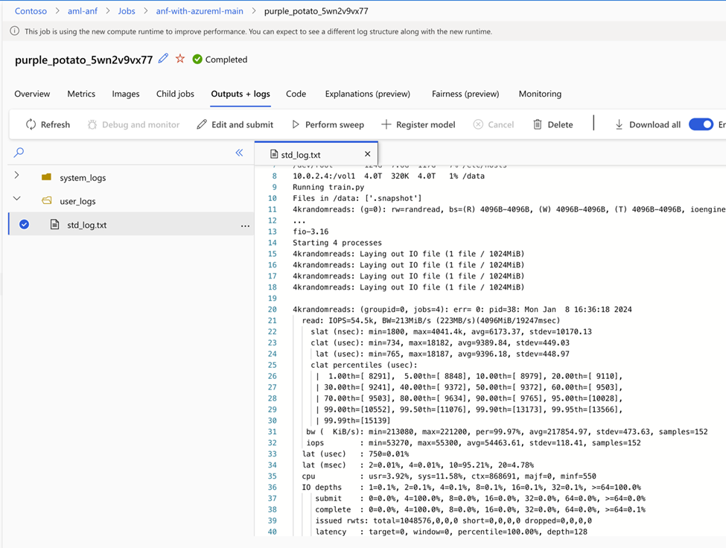Open the Monitoring tab
The image size is (726, 548).
(540, 94)
